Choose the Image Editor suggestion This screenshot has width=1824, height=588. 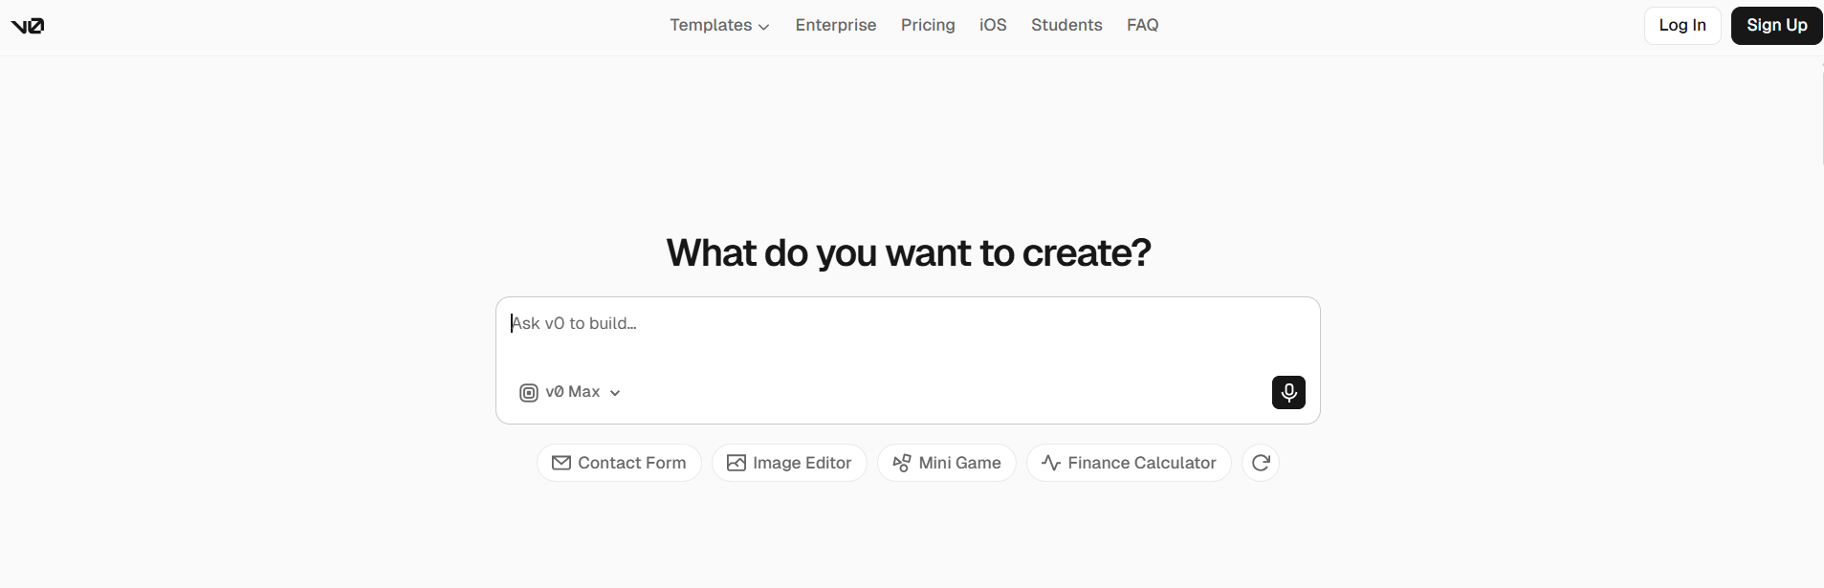pos(789,463)
